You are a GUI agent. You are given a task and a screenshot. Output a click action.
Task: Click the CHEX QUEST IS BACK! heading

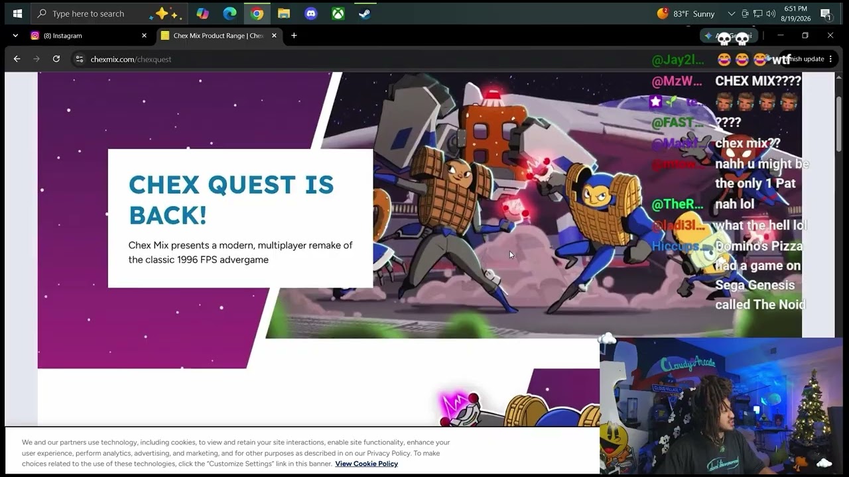pos(231,199)
